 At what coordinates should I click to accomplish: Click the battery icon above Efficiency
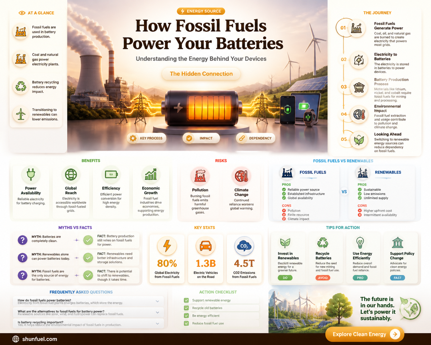tap(111, 174)
